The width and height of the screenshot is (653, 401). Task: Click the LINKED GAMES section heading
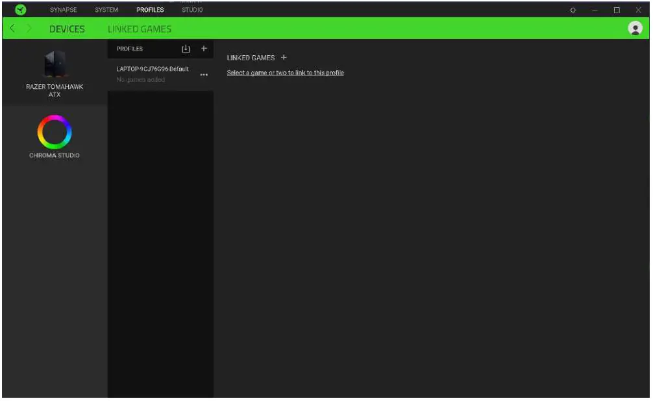coord(251,58)
